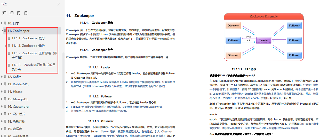The image size is (320, 137).
Task: Expand the 17. 设计模式 bookmark
Action: 2,114
